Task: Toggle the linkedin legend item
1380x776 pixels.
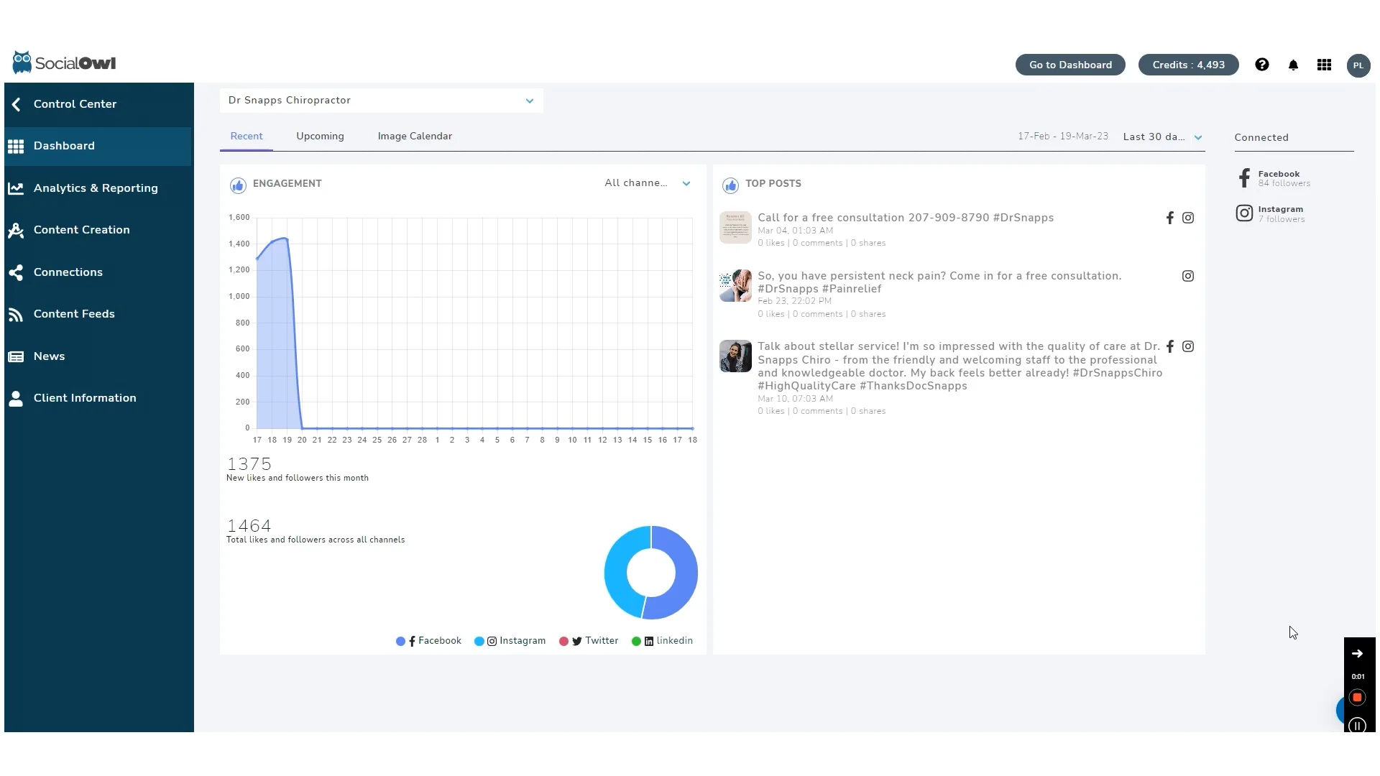Action: [662, 641]
